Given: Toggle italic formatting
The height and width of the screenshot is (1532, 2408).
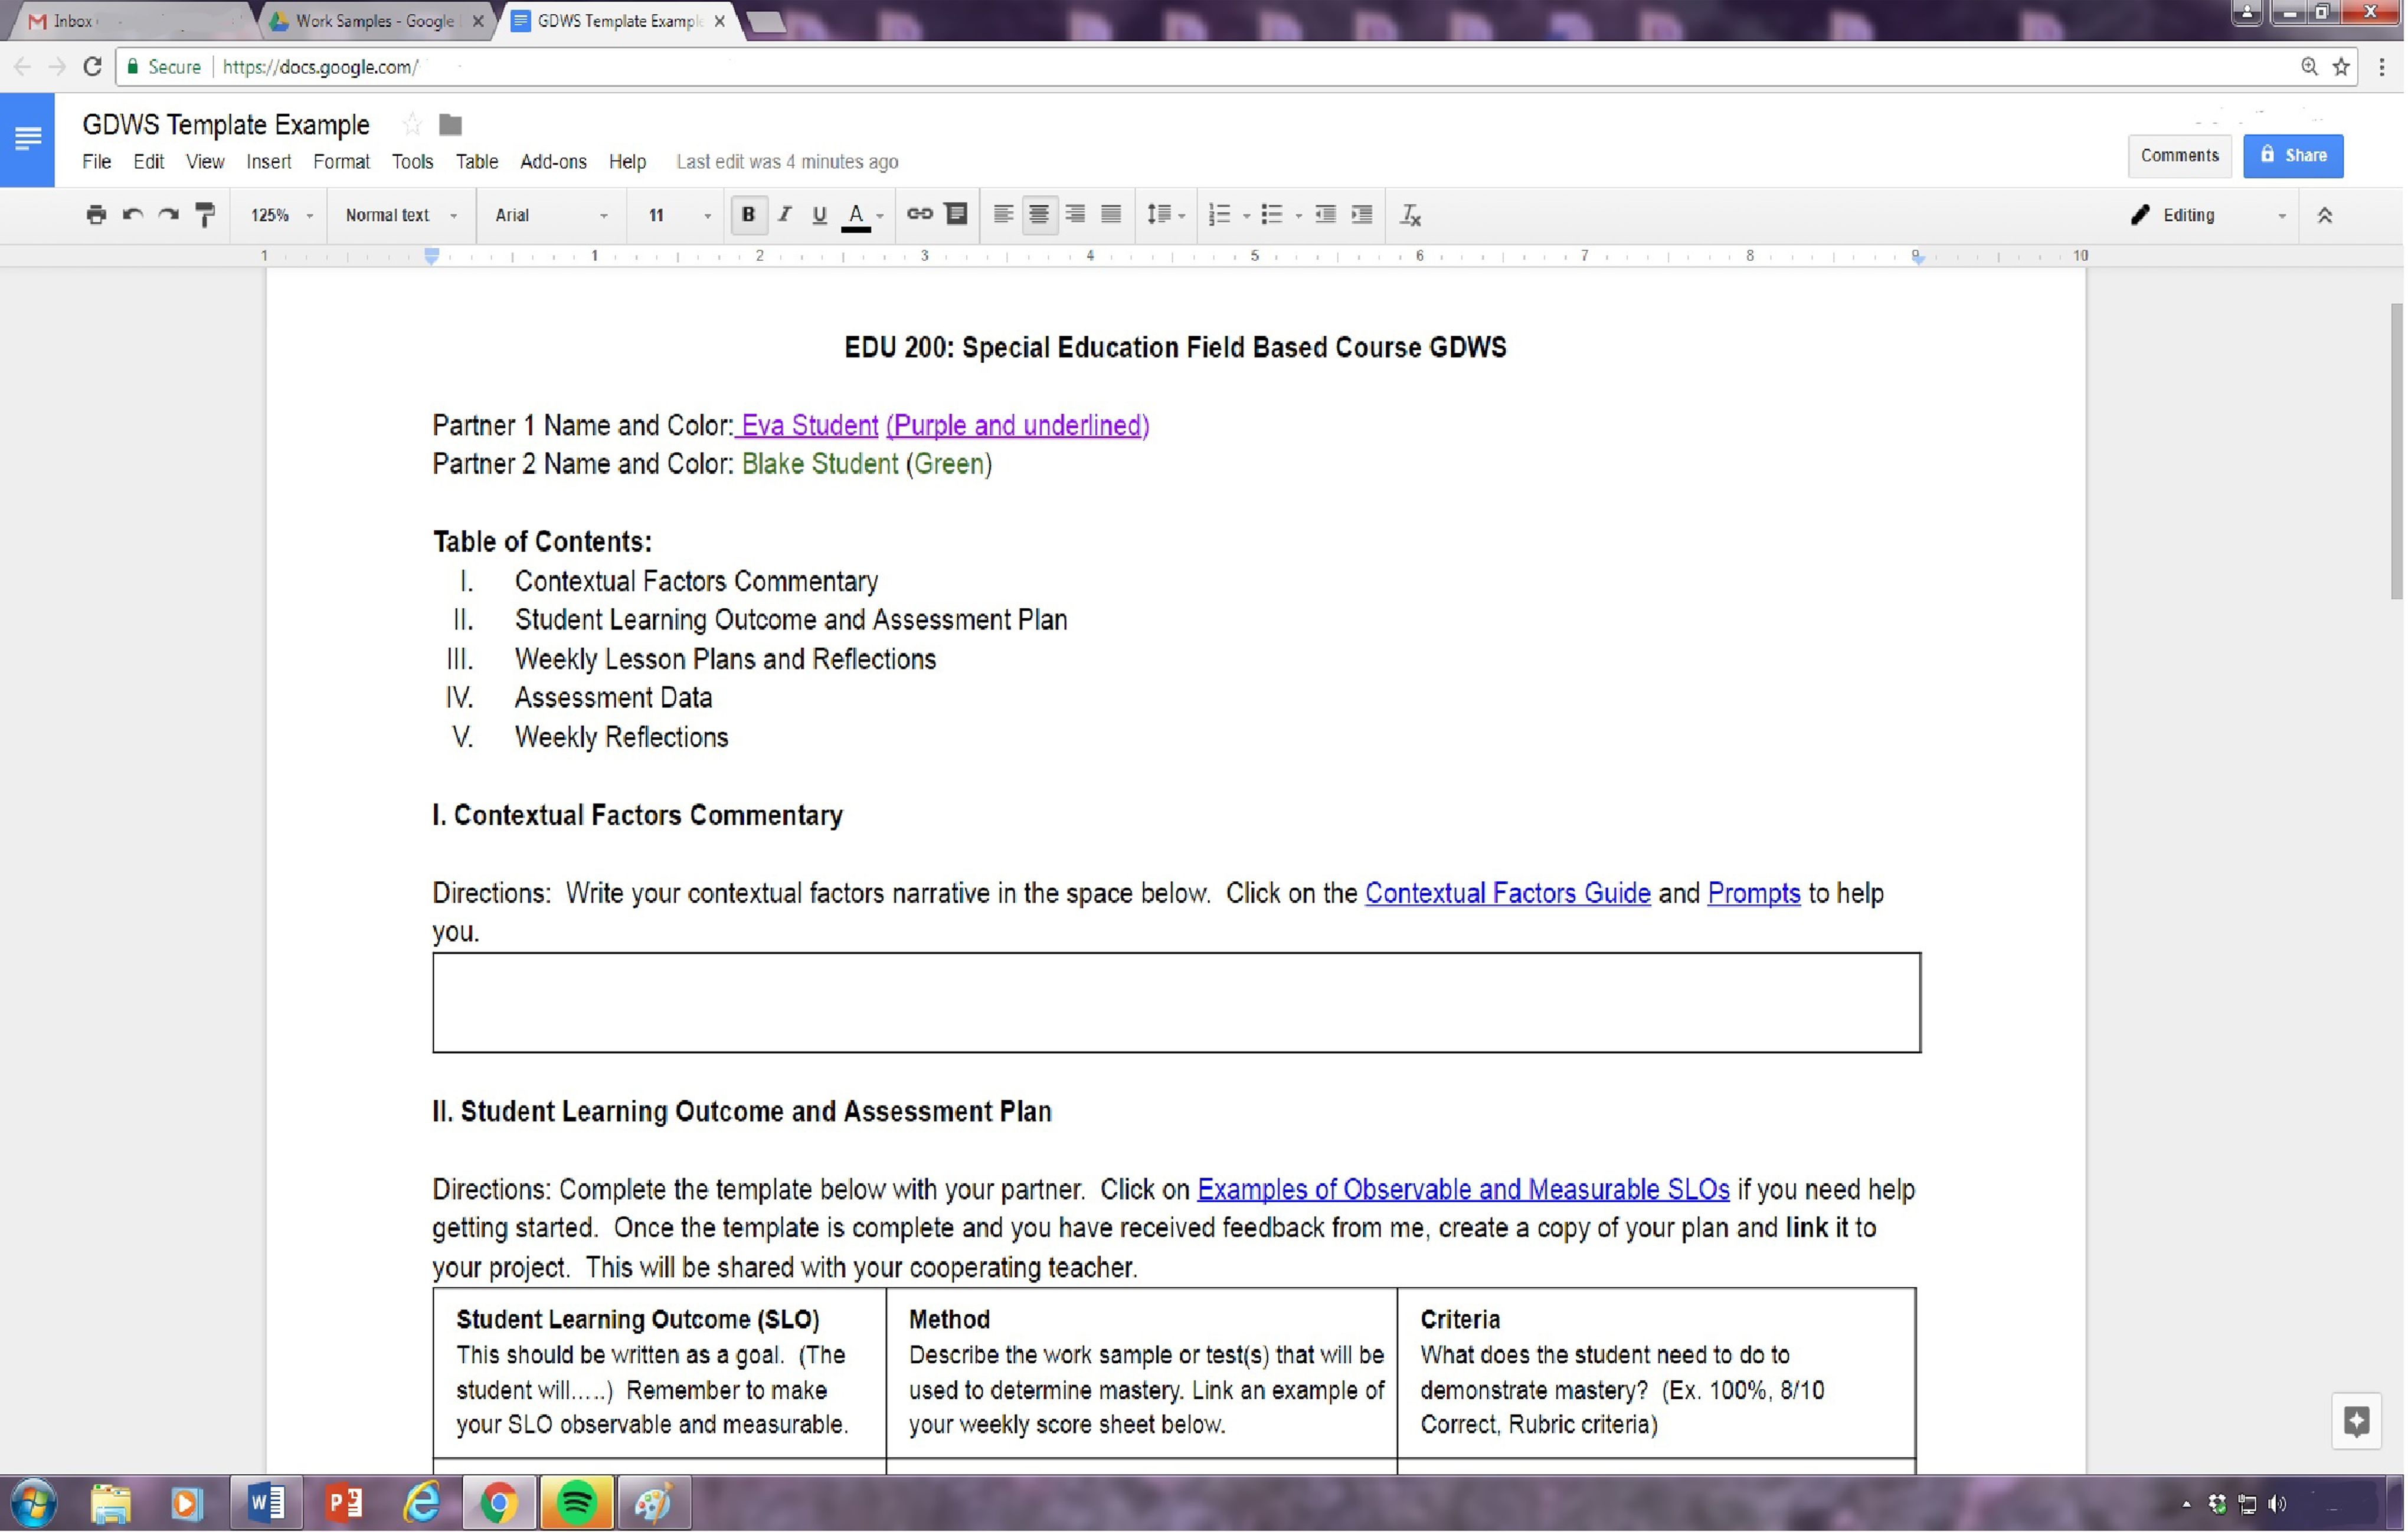Looking at the screenshot, I should [784, 214].
